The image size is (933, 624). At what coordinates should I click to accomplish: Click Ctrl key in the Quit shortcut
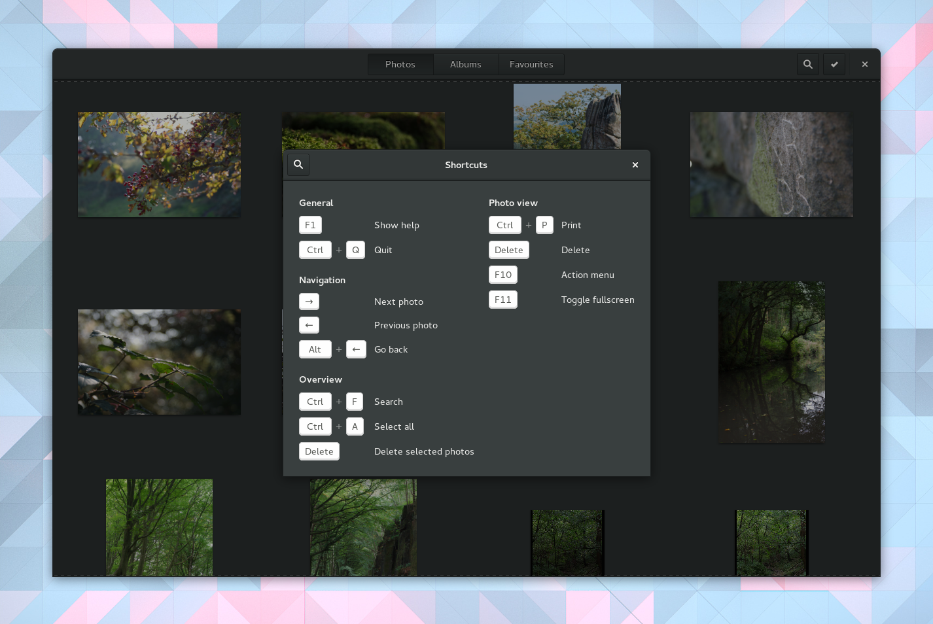315,250
